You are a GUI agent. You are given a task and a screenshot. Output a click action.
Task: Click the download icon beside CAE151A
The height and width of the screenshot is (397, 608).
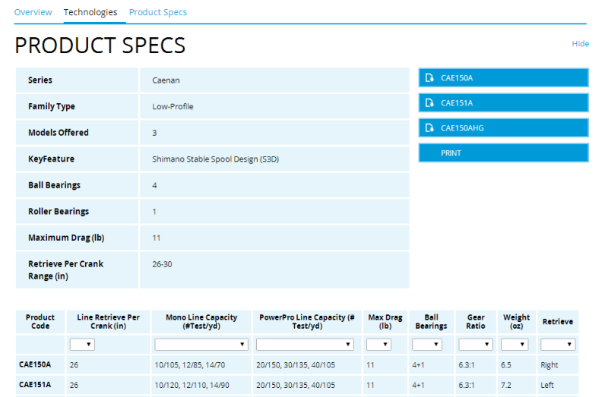[429, 102]
